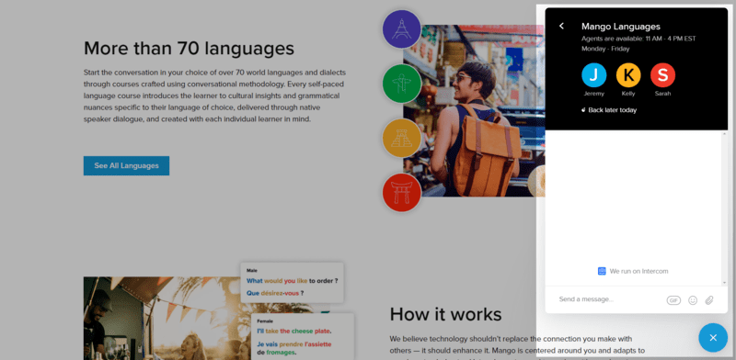The height and width of the screenshot is (360, 736).
Task: Click the Male dialogue translation card
Action: click(292, 282)
